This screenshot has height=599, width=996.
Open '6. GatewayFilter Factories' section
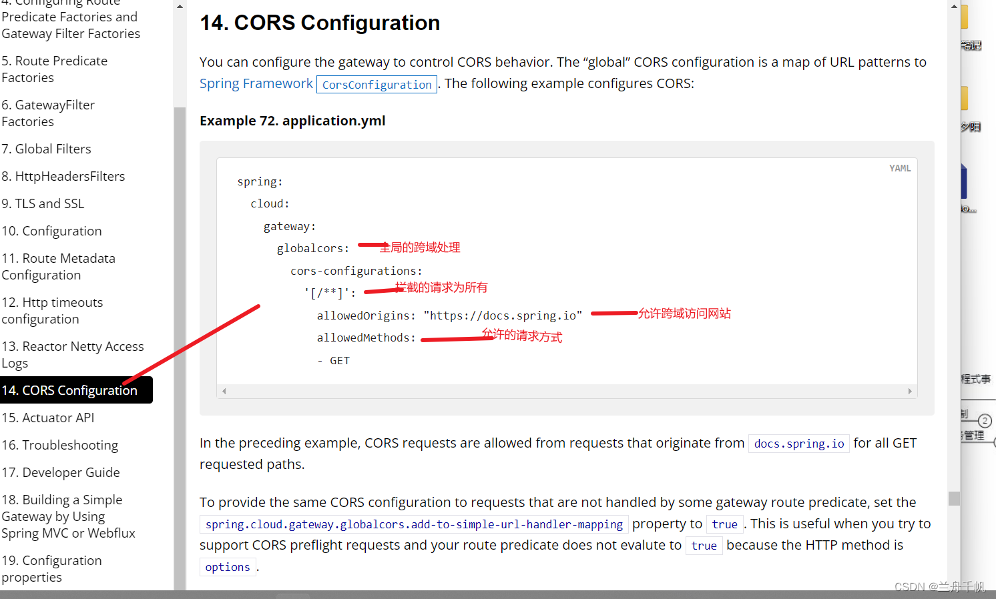point(48,113)
